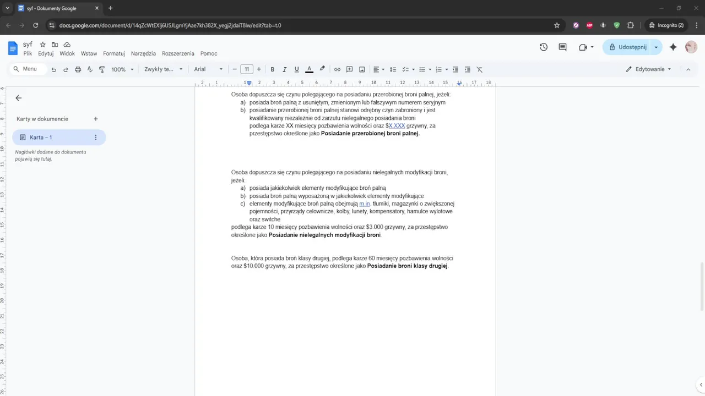Toggle underline formatting
Image resolution: width=705 pixels, height=396 pixels.
coord(296,69)
